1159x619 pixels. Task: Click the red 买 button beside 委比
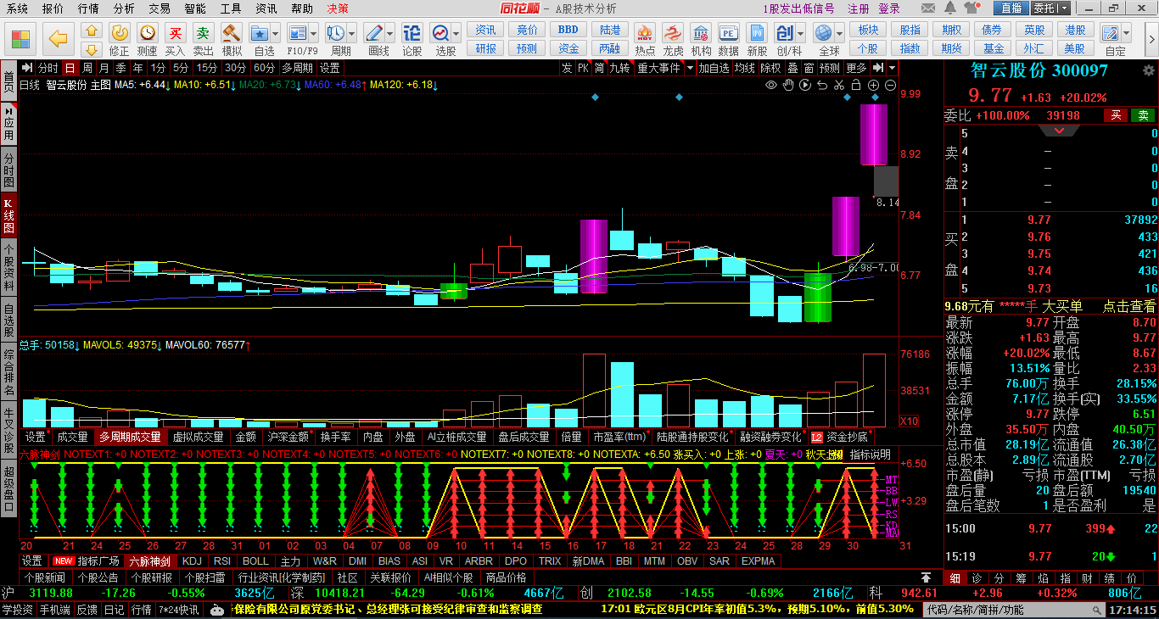pyautogui.click(x=1116, y=115)
